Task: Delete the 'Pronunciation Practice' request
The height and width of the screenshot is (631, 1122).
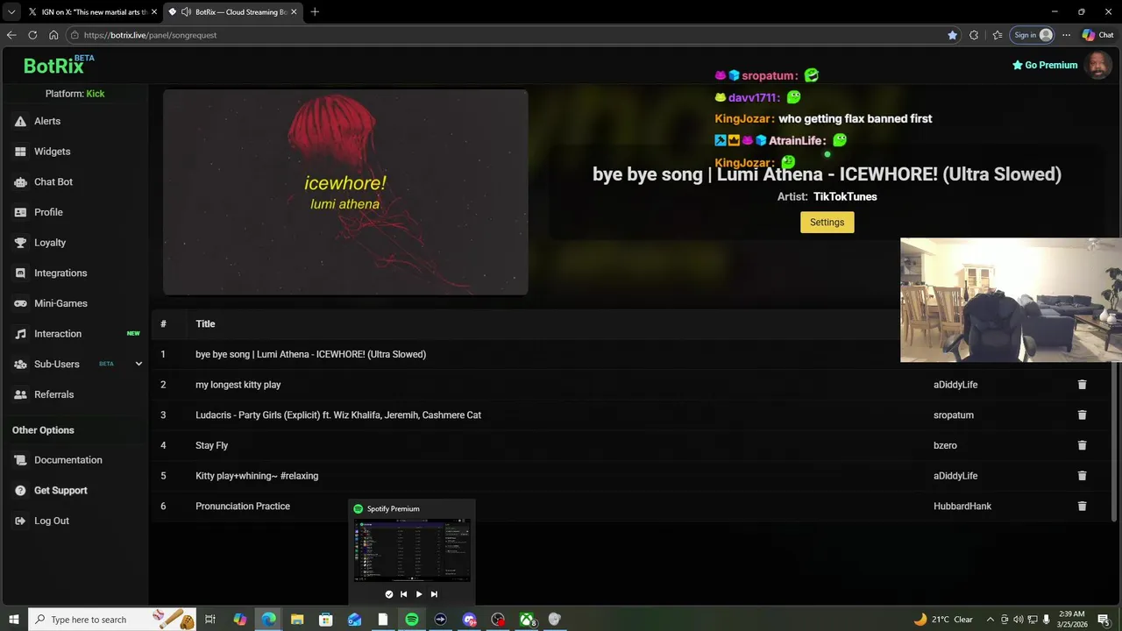Action: (1082, 506)
